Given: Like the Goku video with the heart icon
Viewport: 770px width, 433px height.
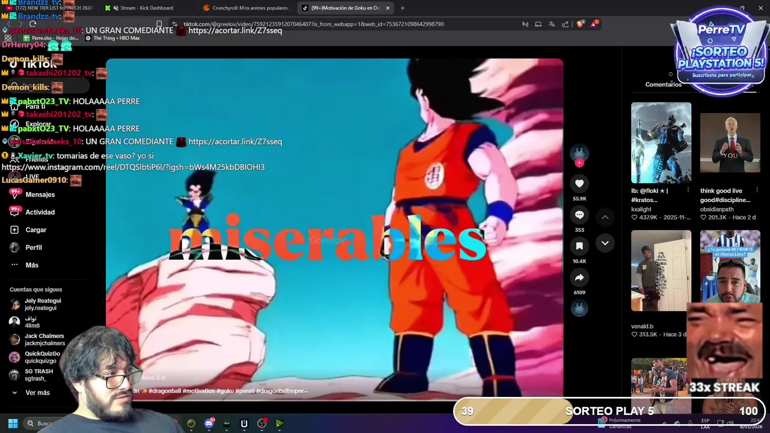Looking at the screenshot, I should [x=579, y=183].
